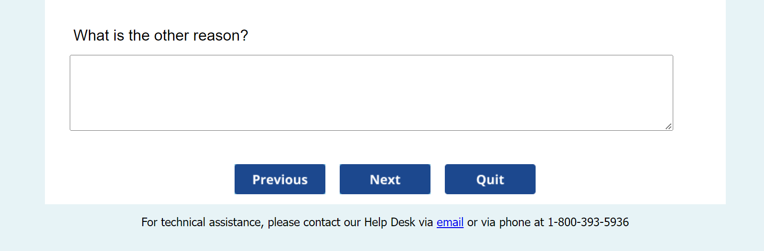Click the other reason text box
Screen dimensions: 764x251
coord(371,93)
